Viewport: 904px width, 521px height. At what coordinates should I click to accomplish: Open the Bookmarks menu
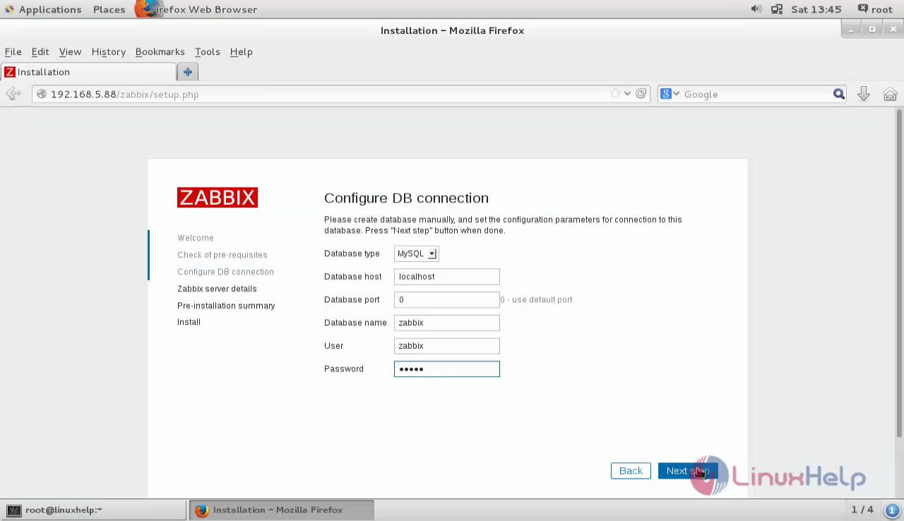(160, 52)
